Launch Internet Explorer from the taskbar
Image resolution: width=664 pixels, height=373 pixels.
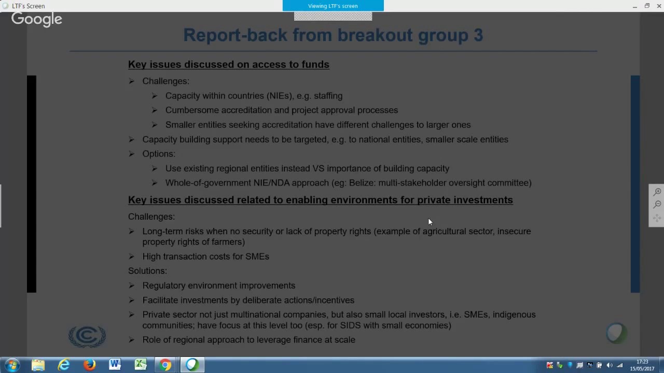(x=64, y=365)
